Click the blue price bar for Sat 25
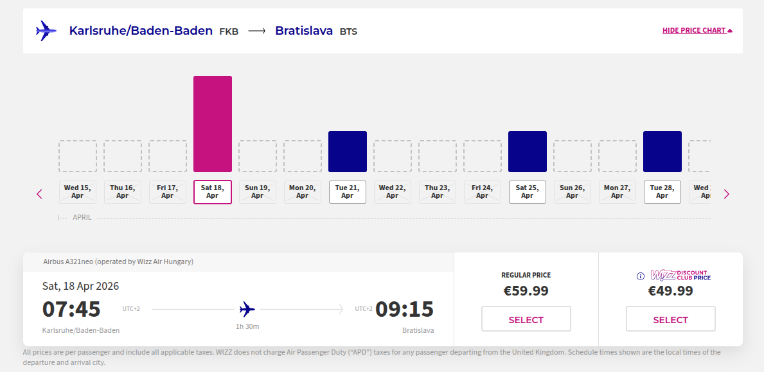The image size is (764, 372). click(x=528, y=152)
